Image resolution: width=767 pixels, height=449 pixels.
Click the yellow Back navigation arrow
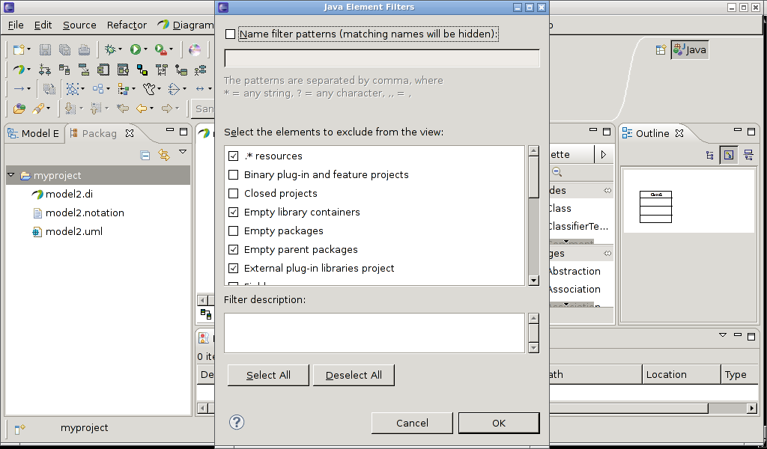coord(142,109)
